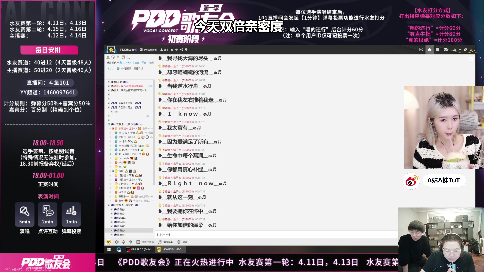Open the 预告 明天主播赛道 channel

(129, 90)
